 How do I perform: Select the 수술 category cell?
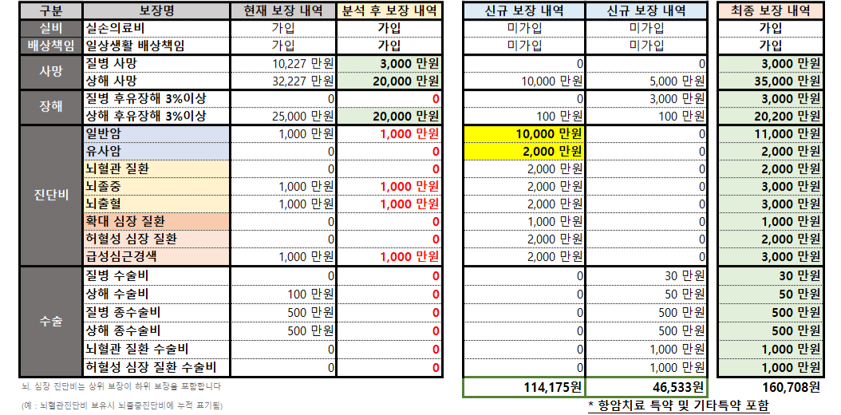coord(50,322)
